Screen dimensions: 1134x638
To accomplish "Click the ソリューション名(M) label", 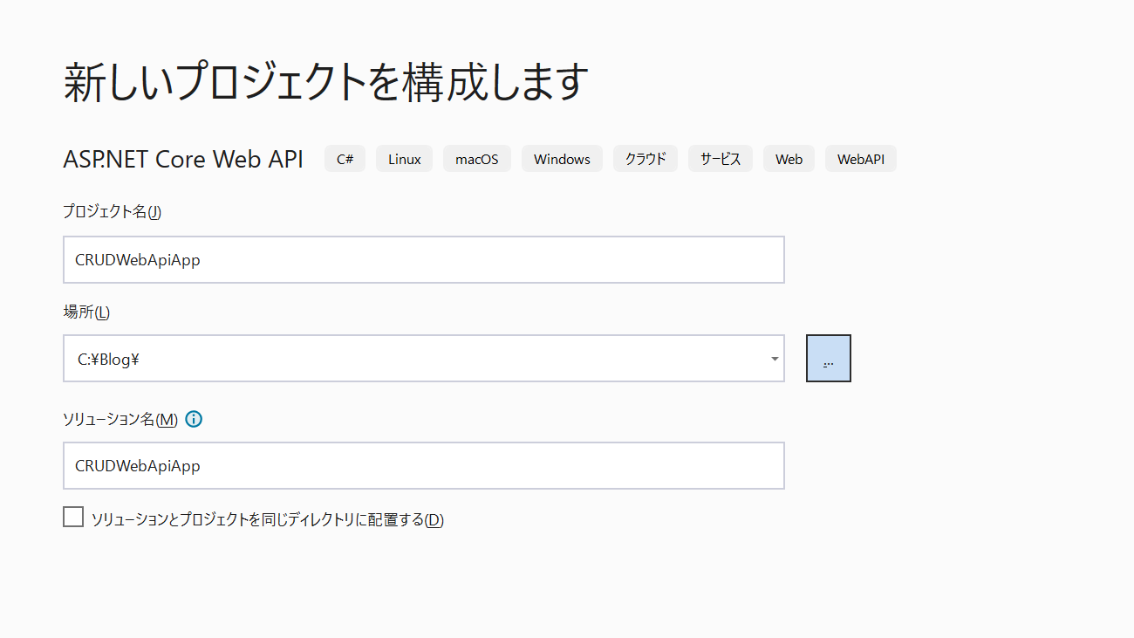I will click(120, 419).
